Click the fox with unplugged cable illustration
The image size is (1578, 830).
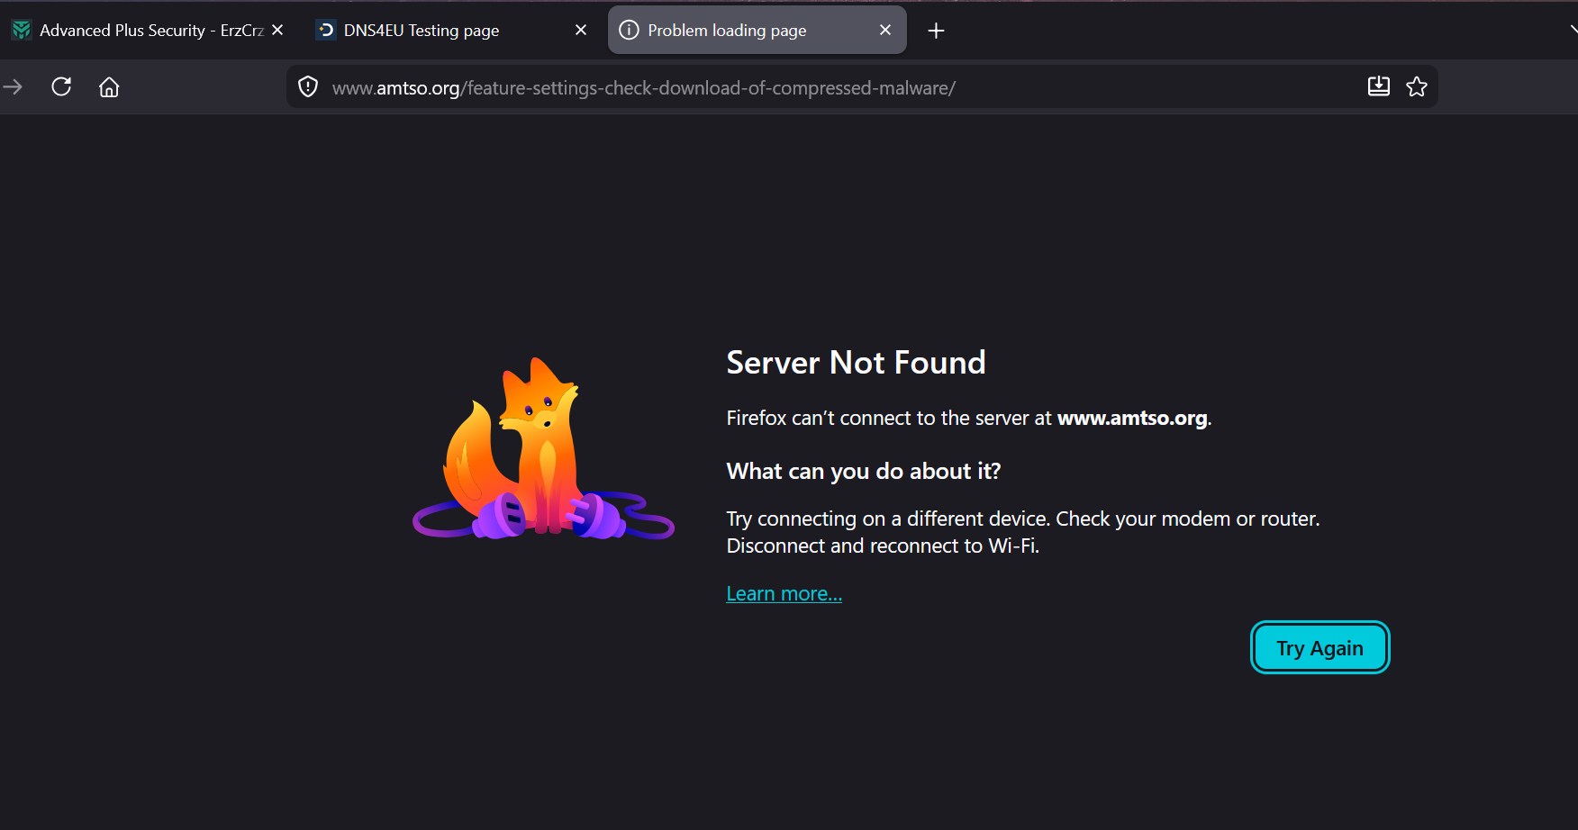[543, 449]
